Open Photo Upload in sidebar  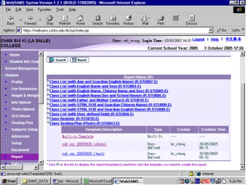[23, 109]
